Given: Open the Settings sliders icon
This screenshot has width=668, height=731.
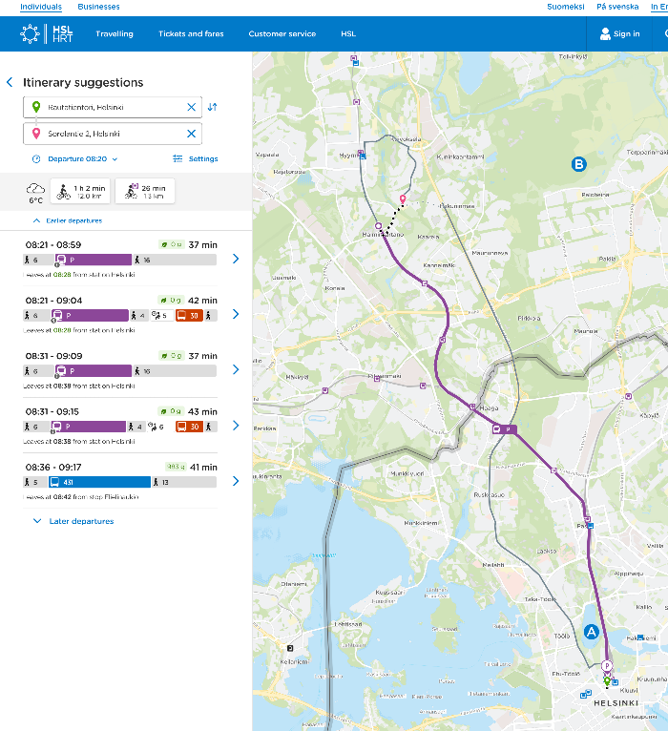Looking at the screenshot, I should tap(177, 159).
